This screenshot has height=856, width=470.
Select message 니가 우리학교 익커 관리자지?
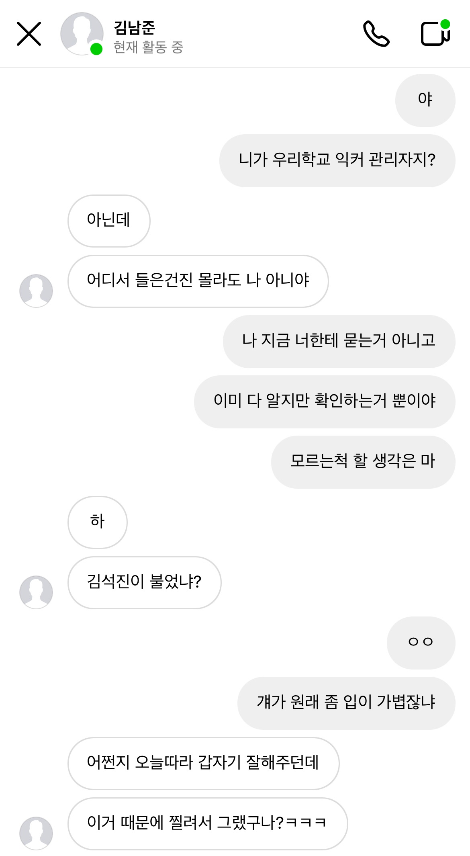337,160
